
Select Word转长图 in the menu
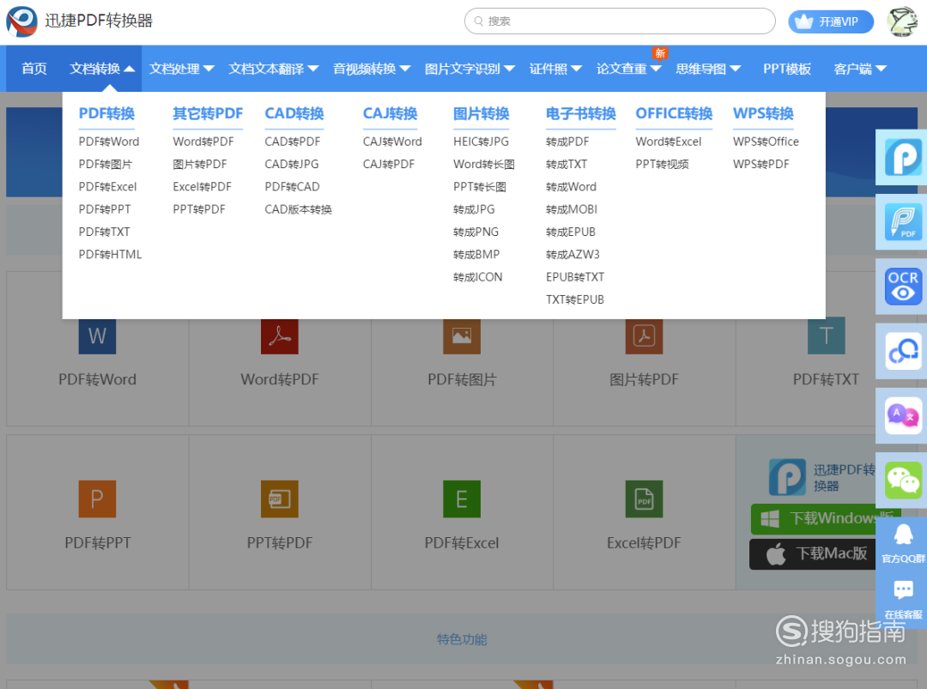click(x=483, y=164)
